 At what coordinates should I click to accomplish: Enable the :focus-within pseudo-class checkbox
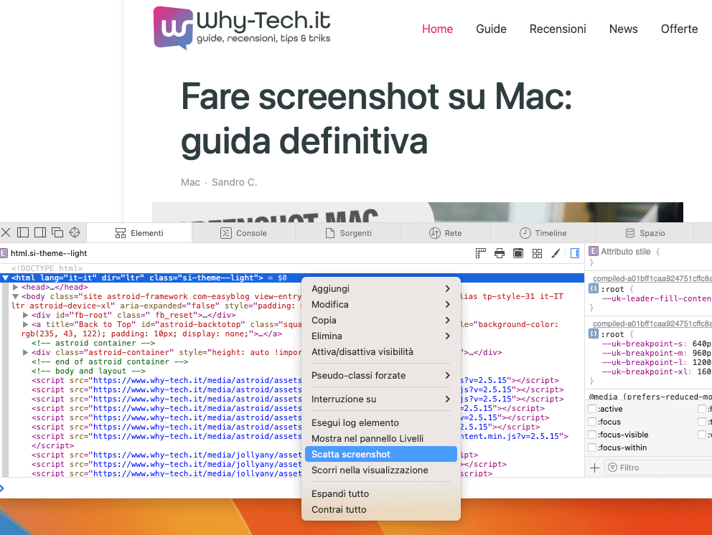click(x=592, y=448)
